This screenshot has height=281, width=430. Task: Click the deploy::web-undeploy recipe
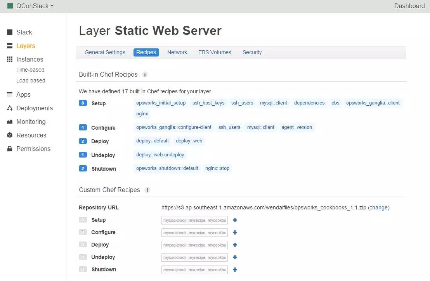[160, 155]
